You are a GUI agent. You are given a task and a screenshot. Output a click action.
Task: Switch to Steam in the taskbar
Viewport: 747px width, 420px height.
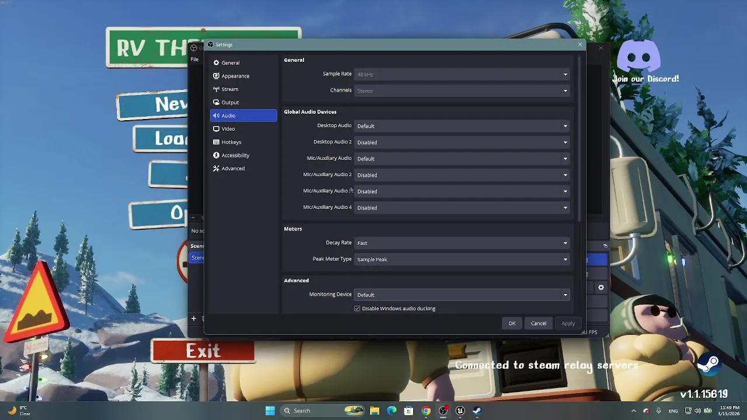[x=477, y=411]
